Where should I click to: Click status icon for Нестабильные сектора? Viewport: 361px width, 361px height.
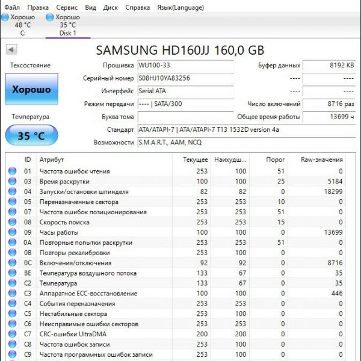click(12, 313)
